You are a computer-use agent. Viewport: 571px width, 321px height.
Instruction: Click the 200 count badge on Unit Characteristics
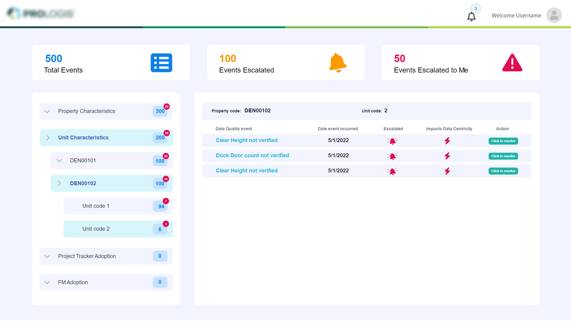(160, 138)
